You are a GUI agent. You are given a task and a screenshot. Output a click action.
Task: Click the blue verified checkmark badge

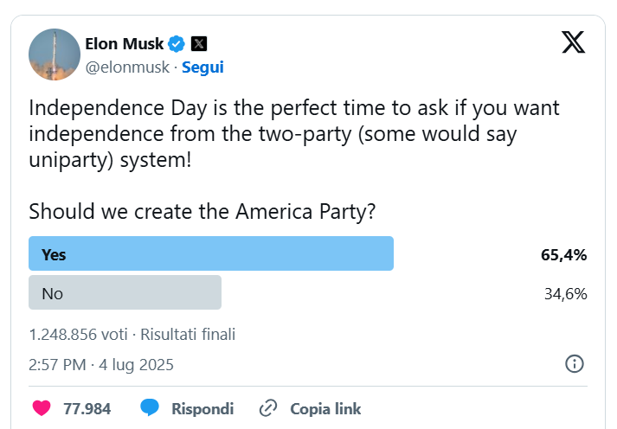[177, 43]
